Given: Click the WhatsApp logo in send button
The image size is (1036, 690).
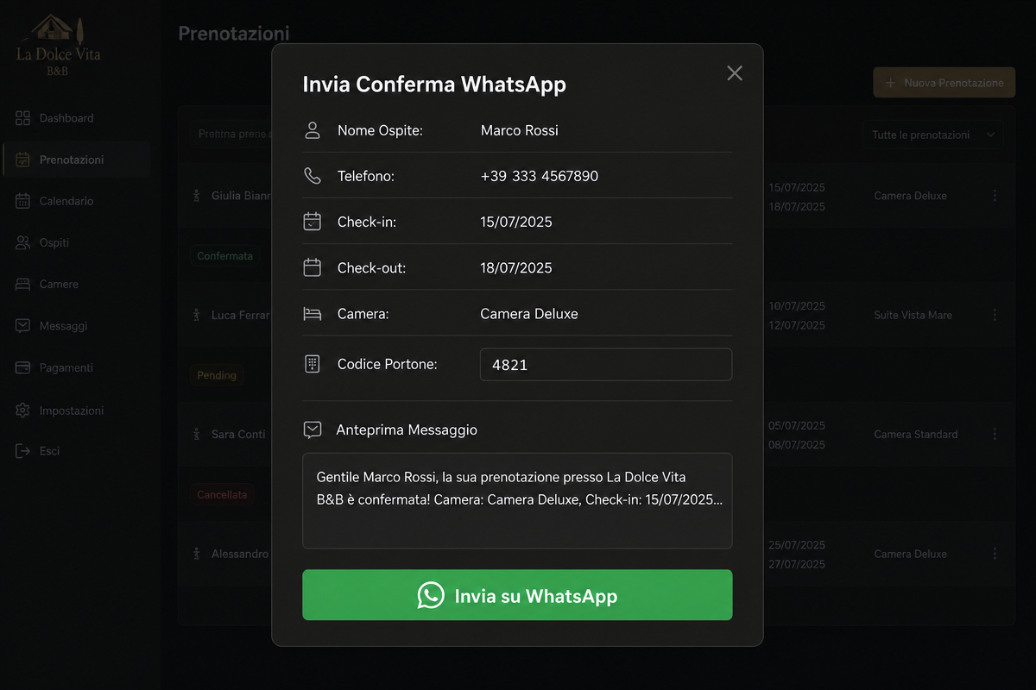Looking at the screenshot, I should [431, 595].
